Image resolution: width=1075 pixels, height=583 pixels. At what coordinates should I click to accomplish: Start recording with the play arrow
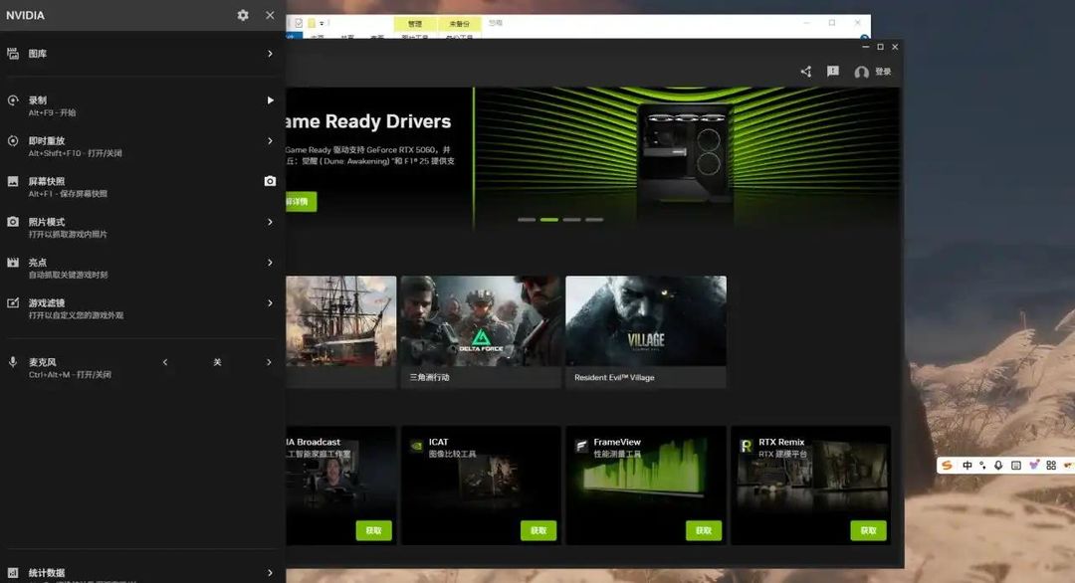click(x=270, y=100)
